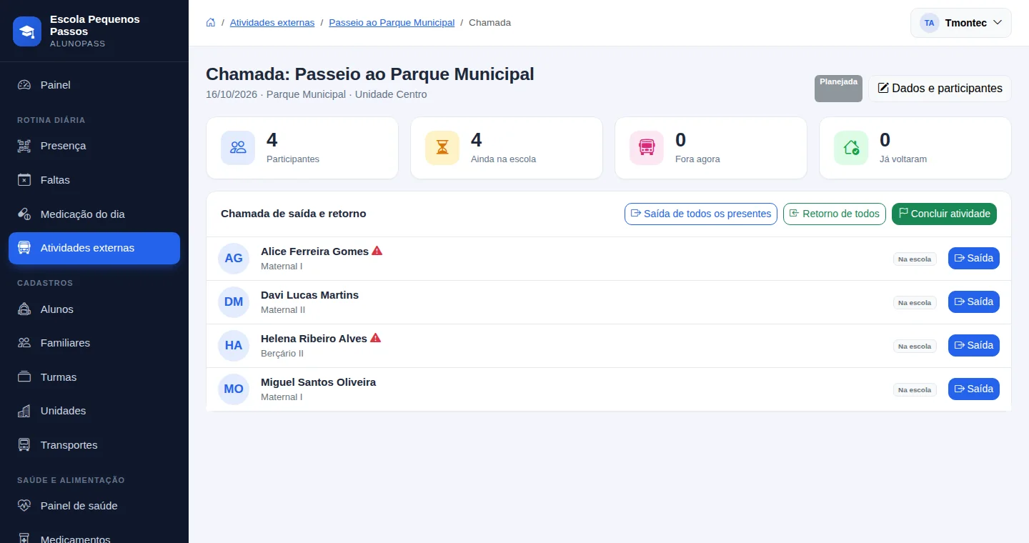The image size is (1029, 543).
Task: Select the AG avatar circle
Action: click(x=234, y=259)
